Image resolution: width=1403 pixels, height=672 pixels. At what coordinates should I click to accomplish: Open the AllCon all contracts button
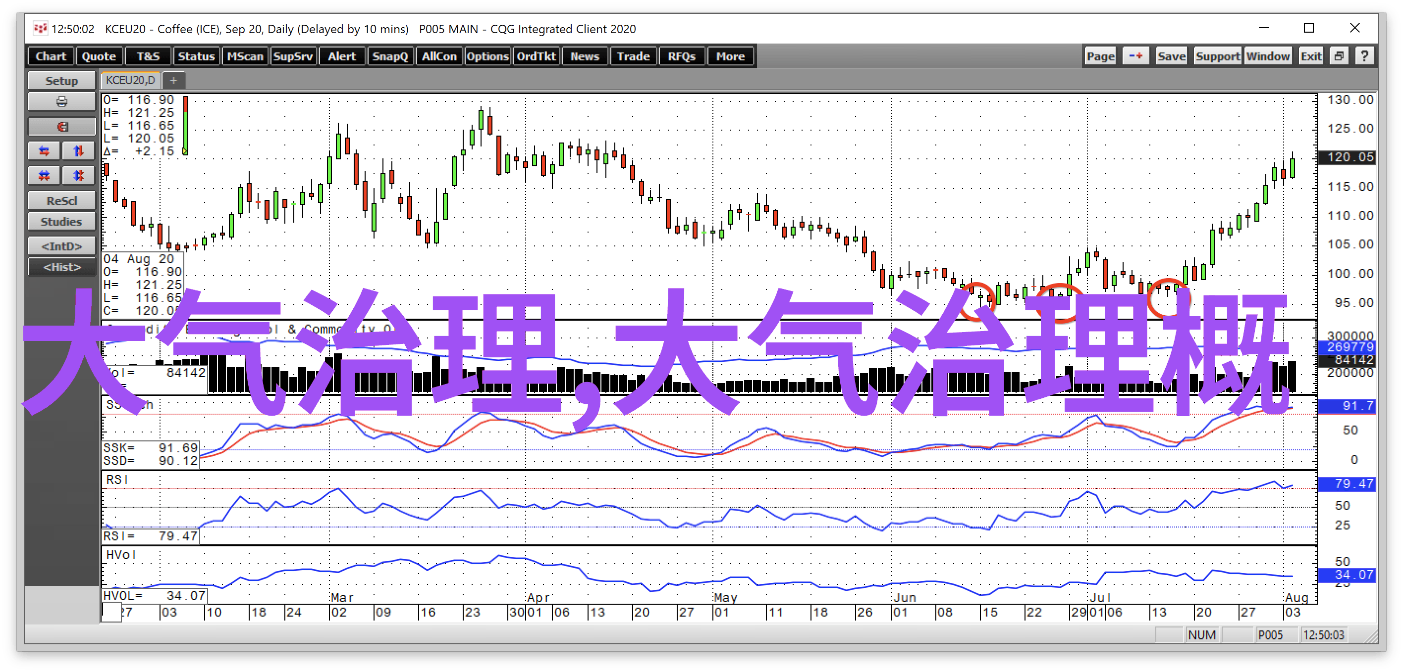tap(439, 56)
